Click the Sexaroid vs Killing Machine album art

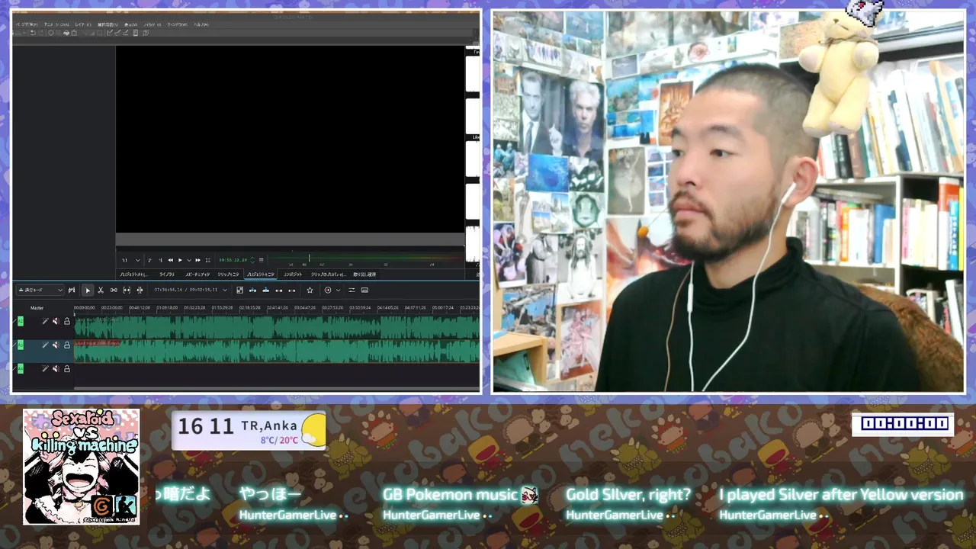tap(81, 467)
